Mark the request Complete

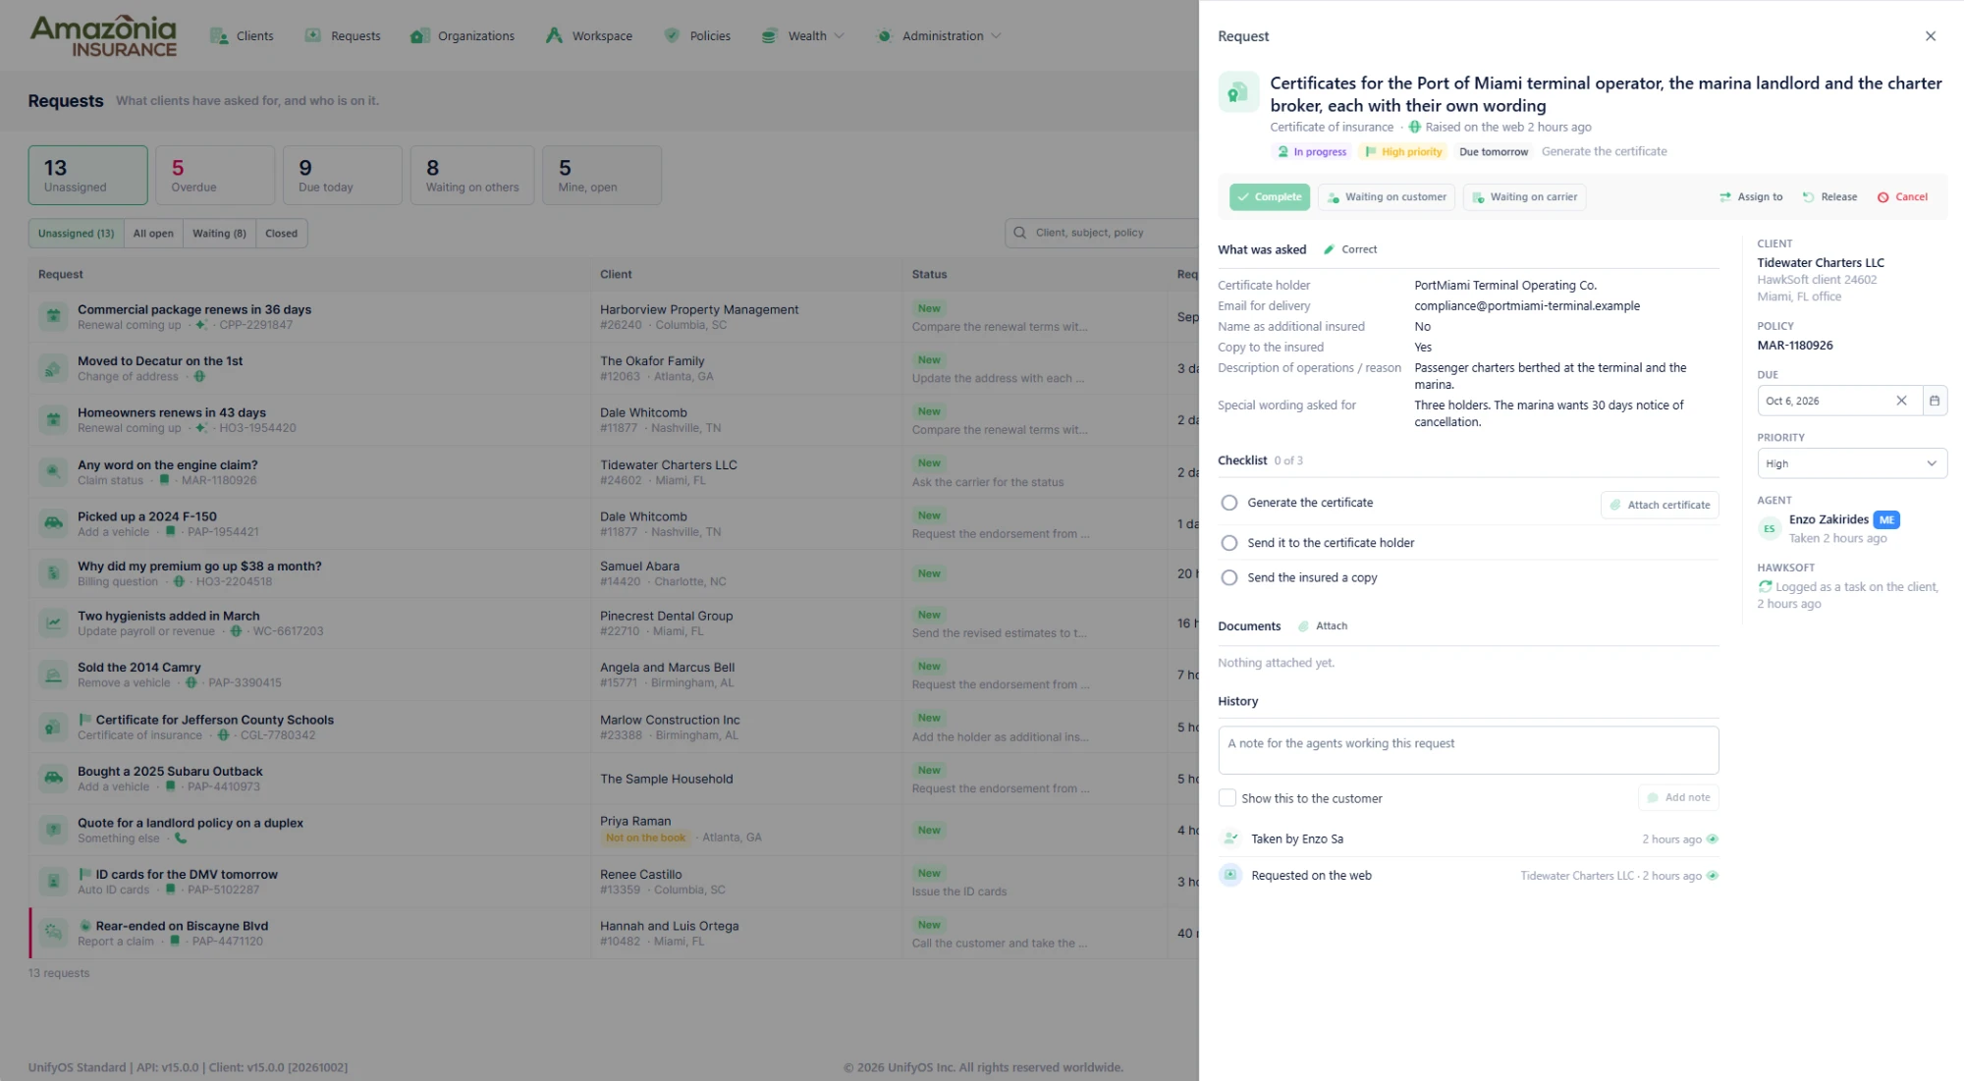1270,197
